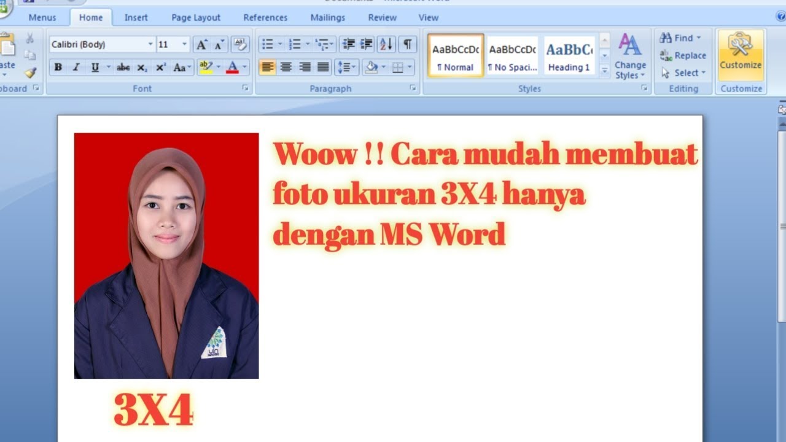Apply the No Spacing style
786x442 pixels.
512,56
